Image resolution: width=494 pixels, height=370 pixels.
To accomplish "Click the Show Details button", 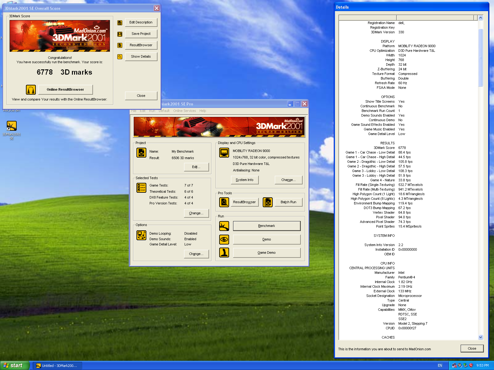I will (x=141, y=57).
